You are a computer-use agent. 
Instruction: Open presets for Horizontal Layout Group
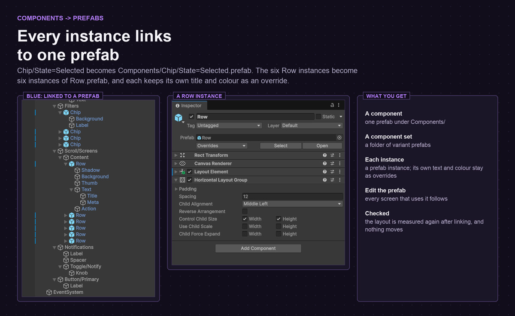[x=332, y=180]
